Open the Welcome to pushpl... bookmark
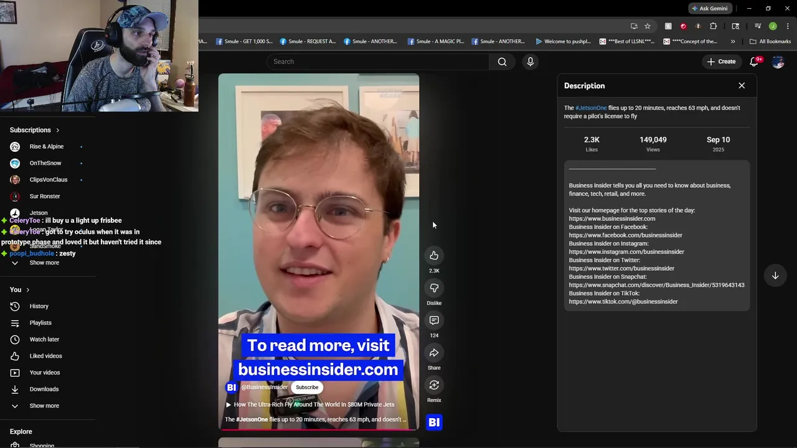The height and width of the screenshot is (448, 797). click(x=563, y=42)
